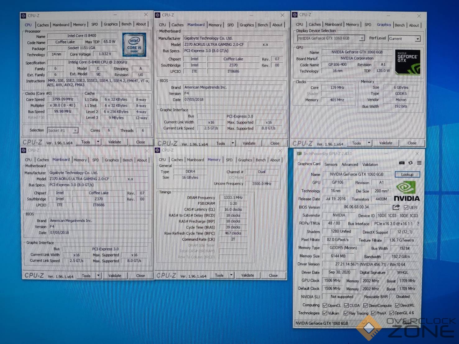Screen dimensions: 459x344
Task: Click the GPU Name field in GPU-Z
Action: (x=356, y=174)
